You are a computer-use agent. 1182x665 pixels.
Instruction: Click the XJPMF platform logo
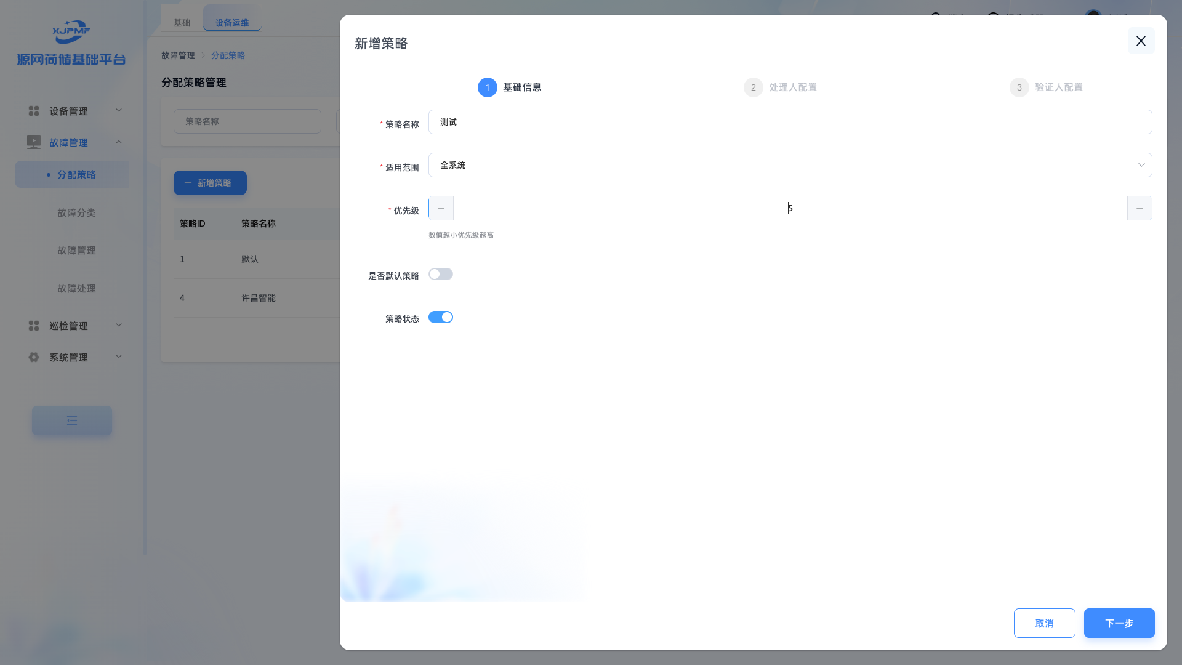click(71, 32)
